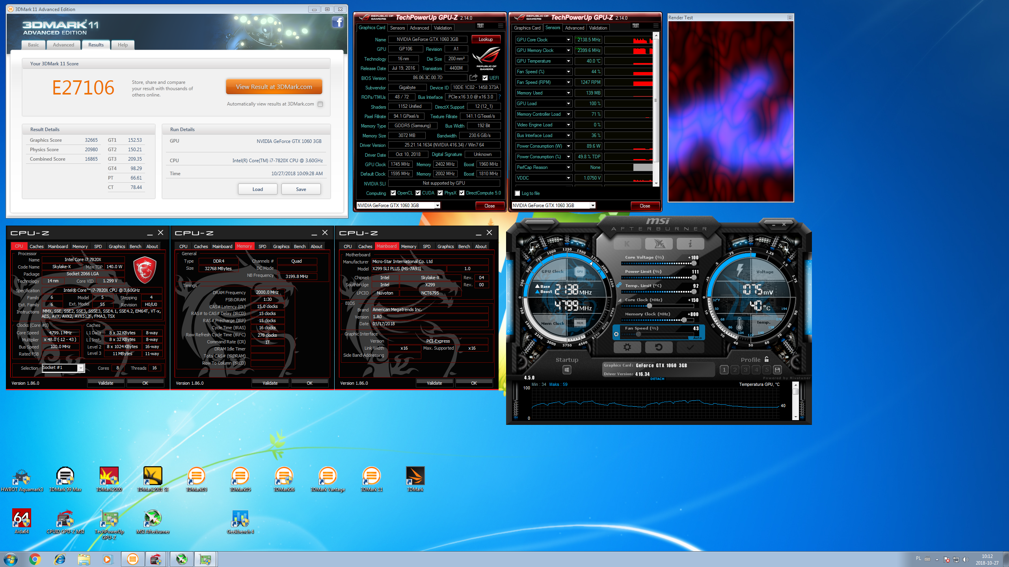Toggle UEFI checkbox in GPU-Z
This screenshot has height=567, width=1009.
pos(485,78)
